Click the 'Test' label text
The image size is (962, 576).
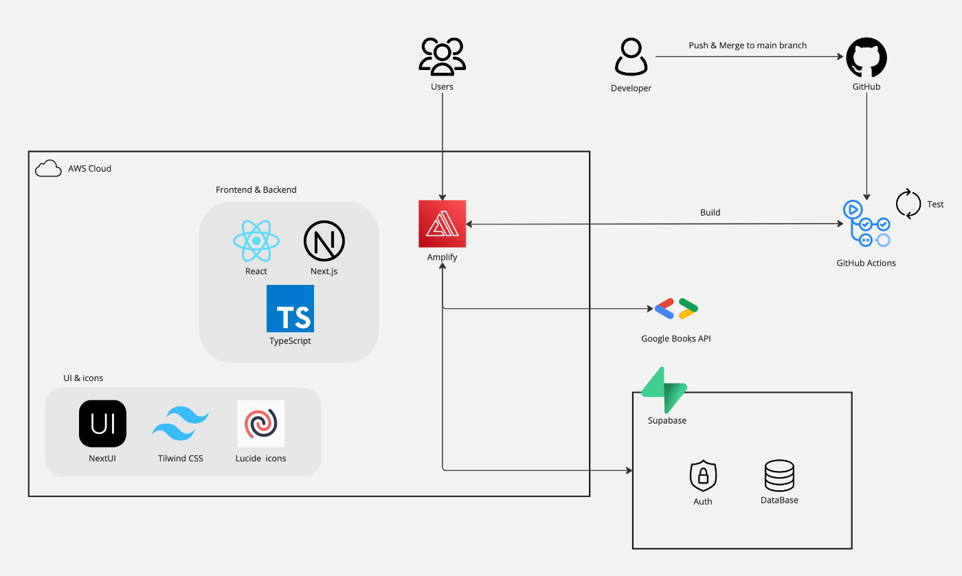click(x=935, y=204)
